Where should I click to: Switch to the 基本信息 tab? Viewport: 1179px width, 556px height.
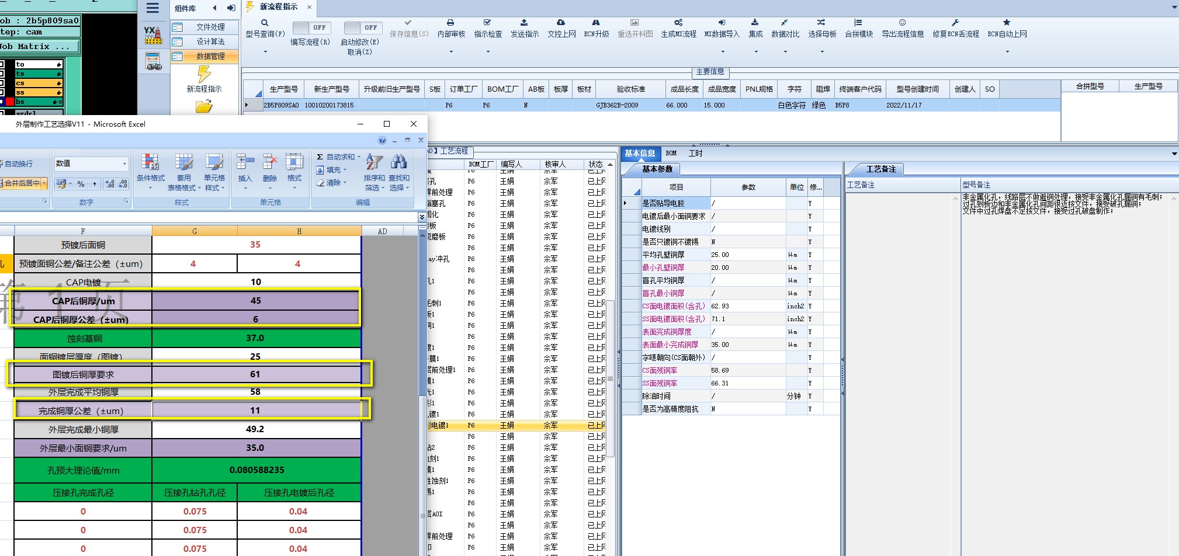point(640,153)
